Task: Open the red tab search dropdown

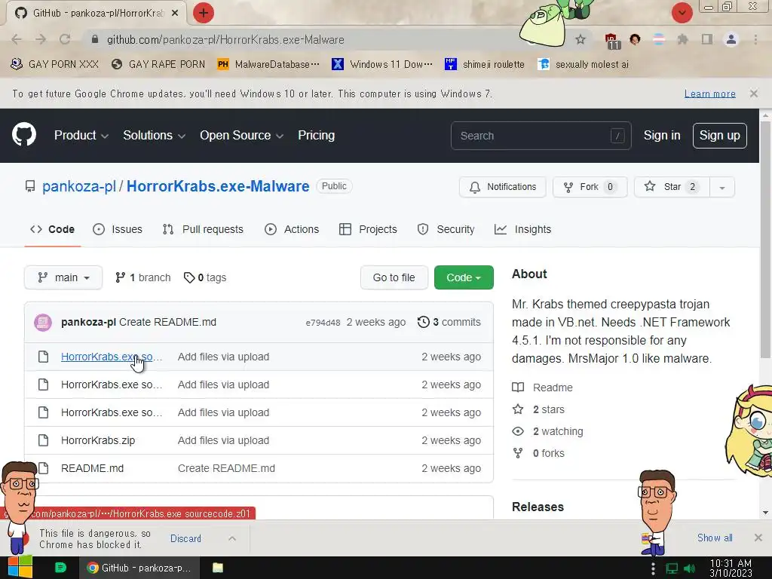Action: click(x=682, y=13)
